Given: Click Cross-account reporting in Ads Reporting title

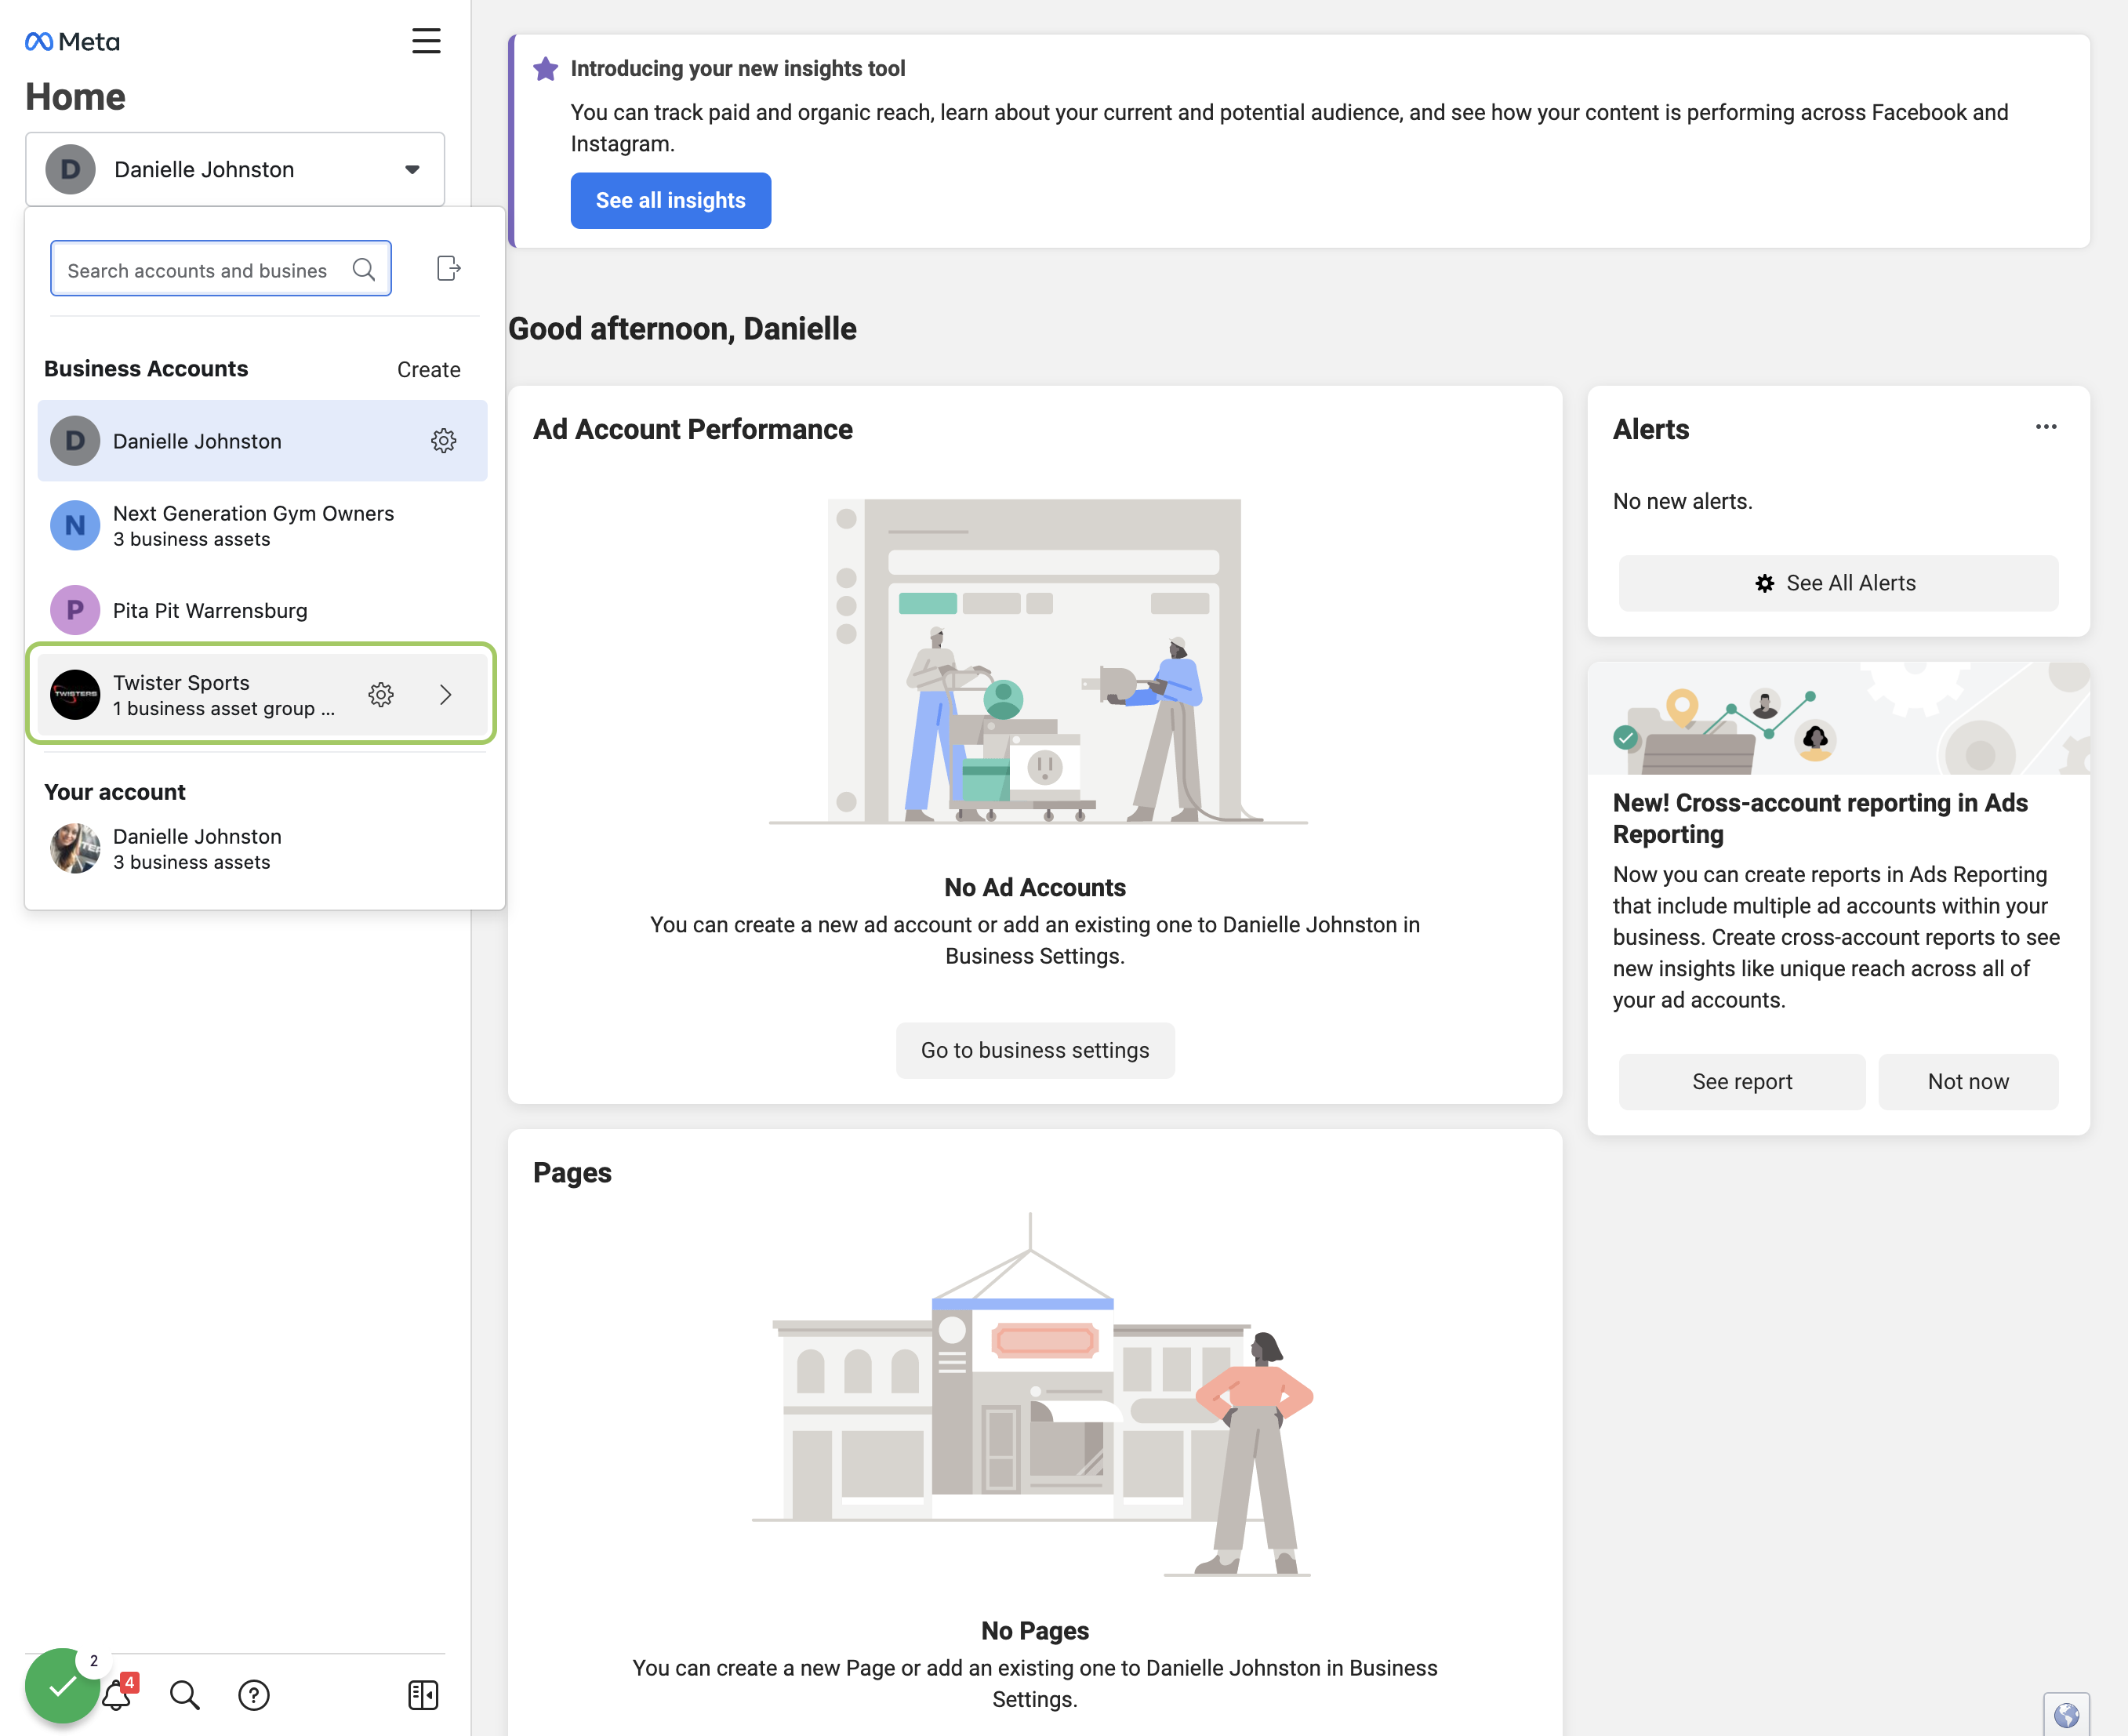Looking at the screenshot, I should (x=1821, y=819).
